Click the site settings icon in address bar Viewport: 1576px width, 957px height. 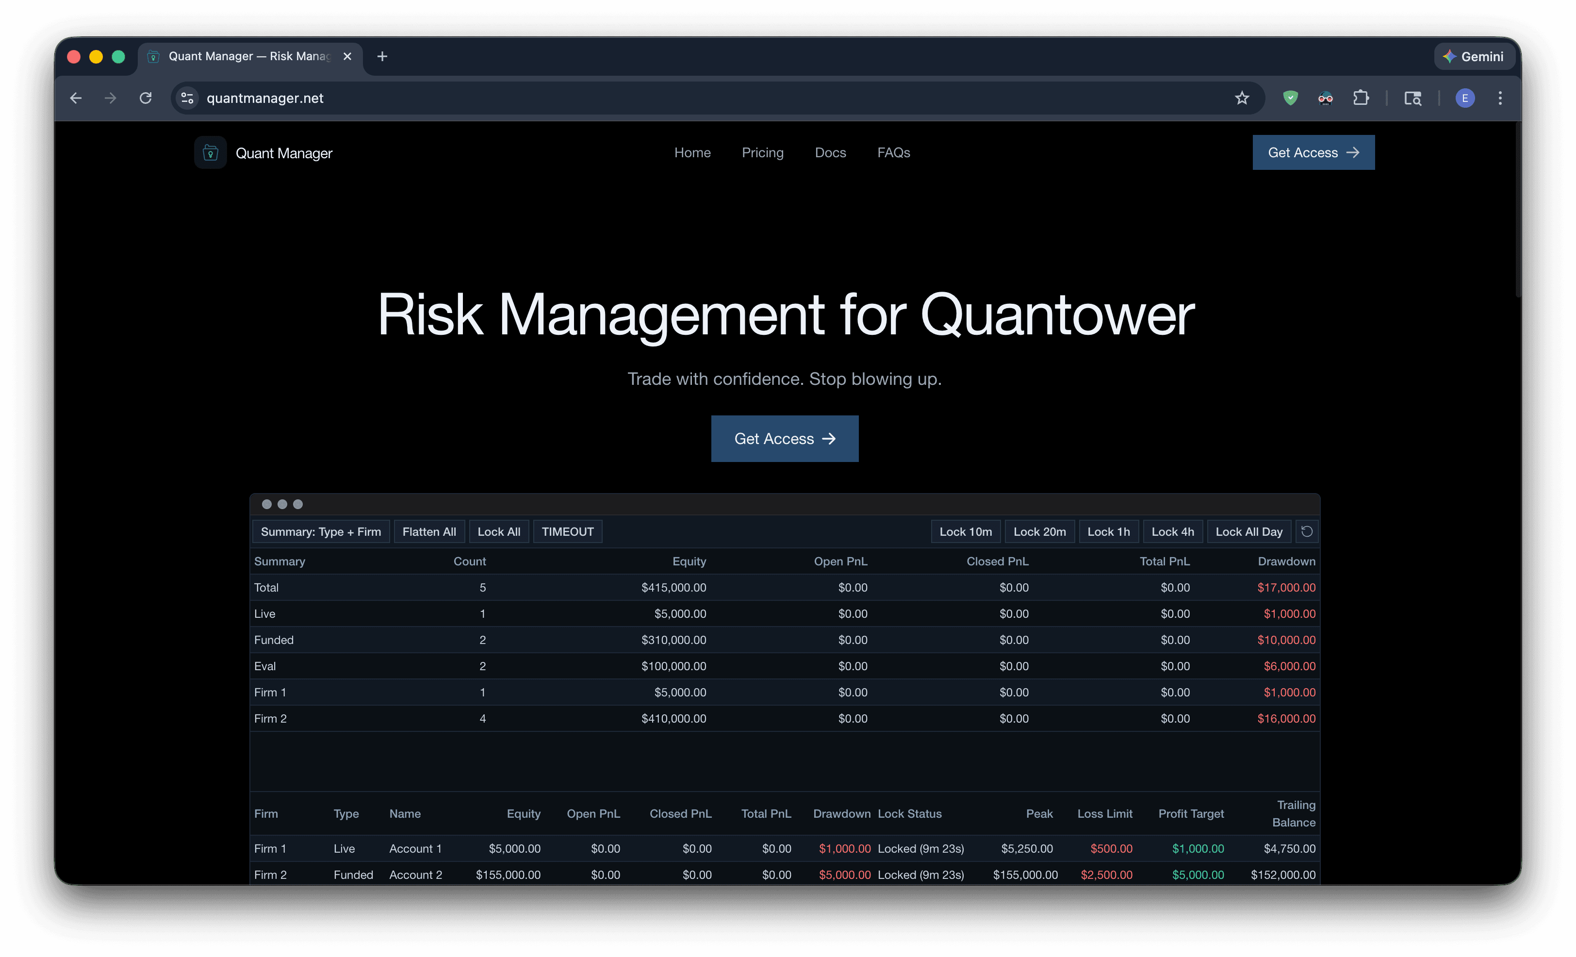point(186,98)
